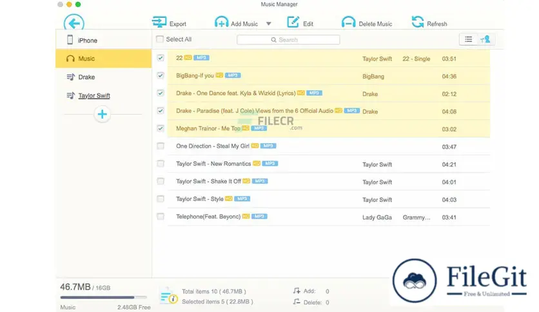Select the iPhone device entry
The height and width of the screenshot is (312, 539).
point(103,40)
